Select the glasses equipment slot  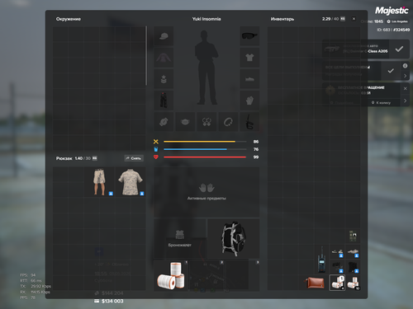click(249, 36)
